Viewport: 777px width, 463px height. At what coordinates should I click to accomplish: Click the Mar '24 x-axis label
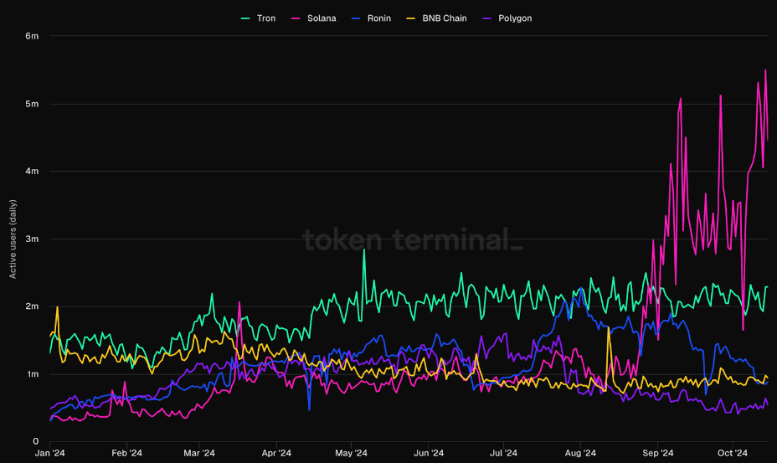pos(198,453)
